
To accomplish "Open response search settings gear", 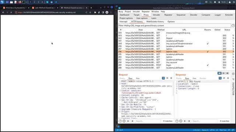I will (181, 121).
